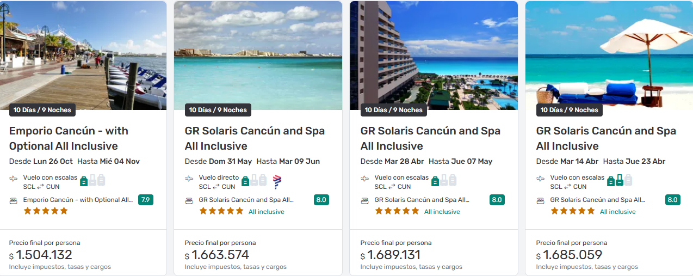Click the bed icon on the $1.685.059 card
The height and width of the screenshot is (276, 693).
[x=541, y=200]
